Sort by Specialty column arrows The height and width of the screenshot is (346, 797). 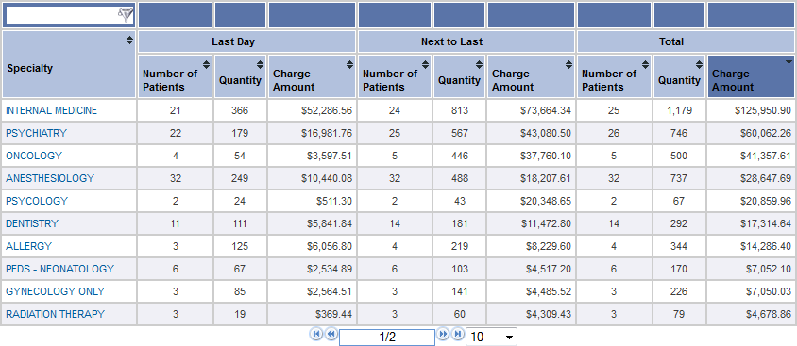coord(129,41)
